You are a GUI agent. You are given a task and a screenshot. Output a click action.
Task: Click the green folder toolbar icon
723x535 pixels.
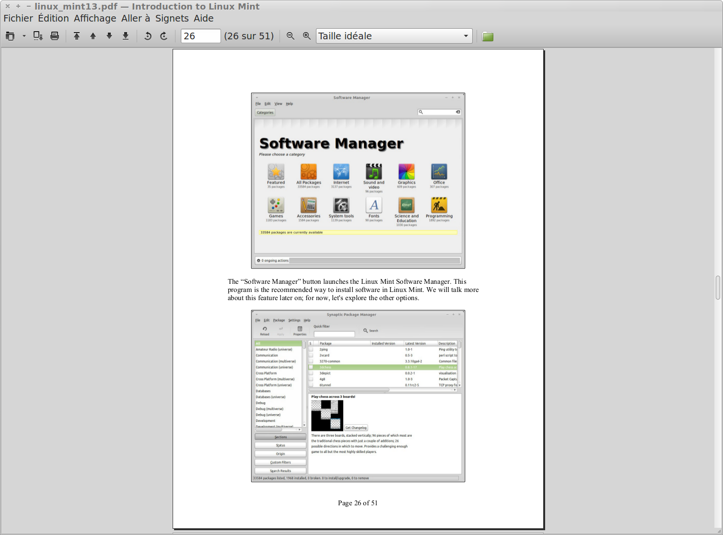tap(488, 36)
